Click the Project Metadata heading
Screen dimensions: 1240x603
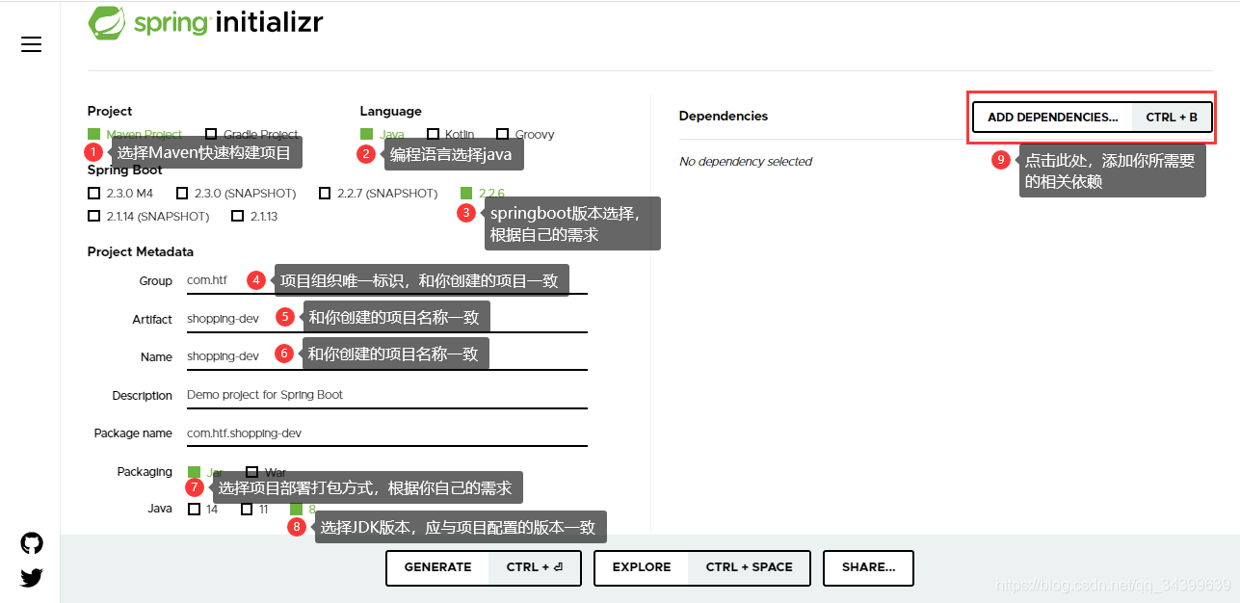click(x=141, y=252)
